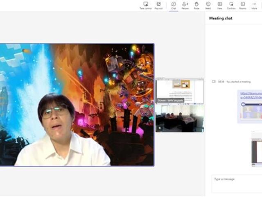
Task: Open the View layout options
Action: pyautogui.click(x=219, y=5)
